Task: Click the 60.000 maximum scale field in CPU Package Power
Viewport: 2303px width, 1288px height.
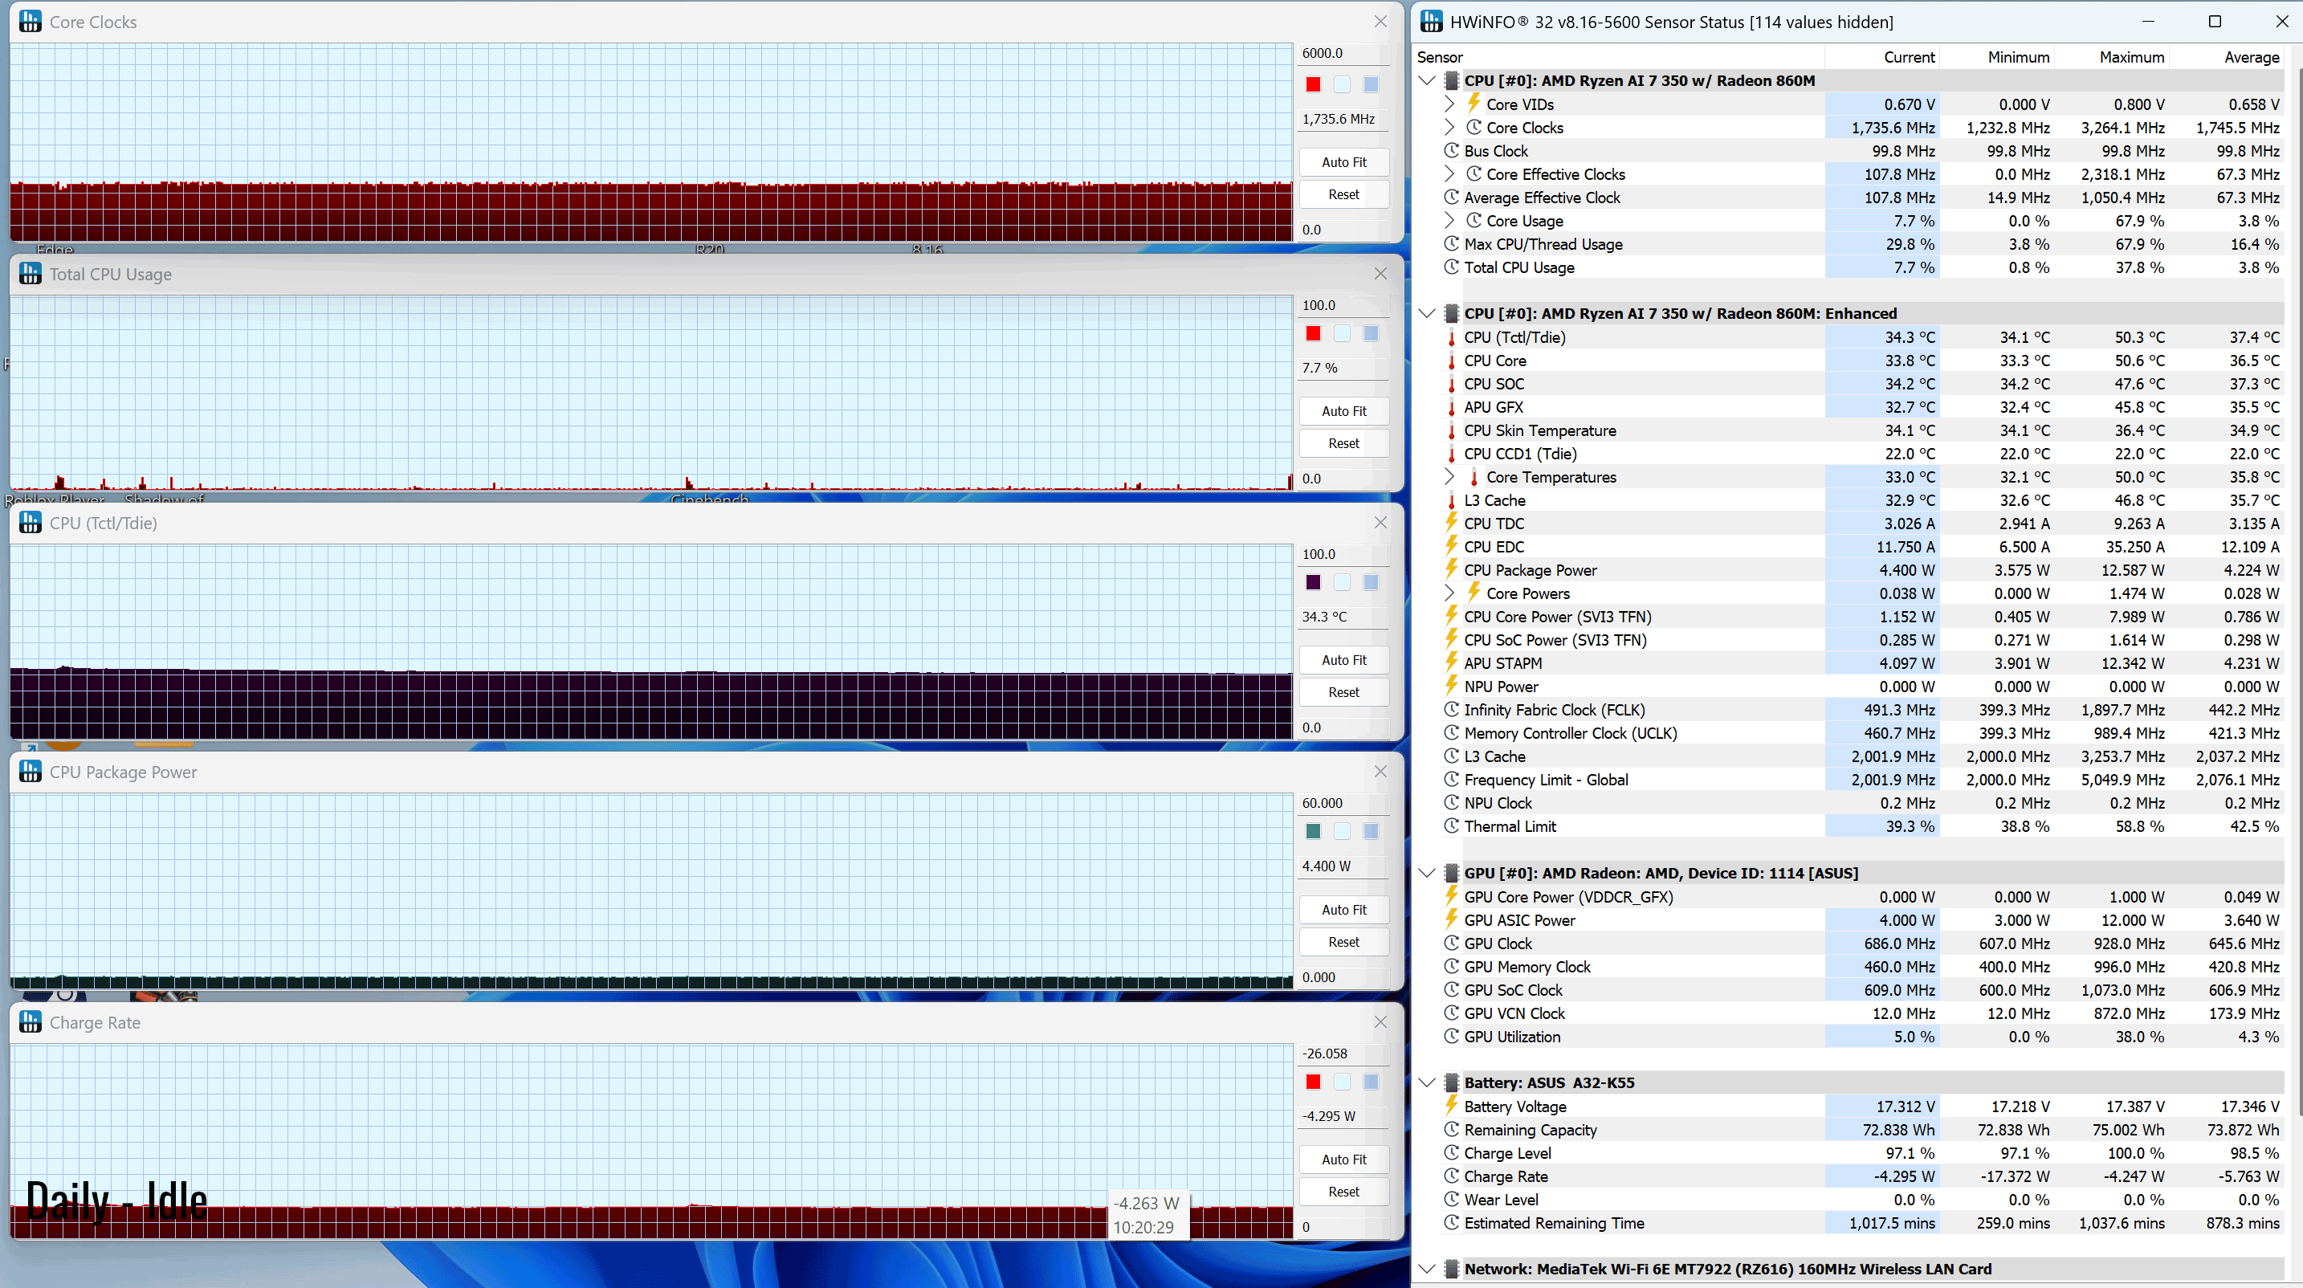Action: [1343, 803]
